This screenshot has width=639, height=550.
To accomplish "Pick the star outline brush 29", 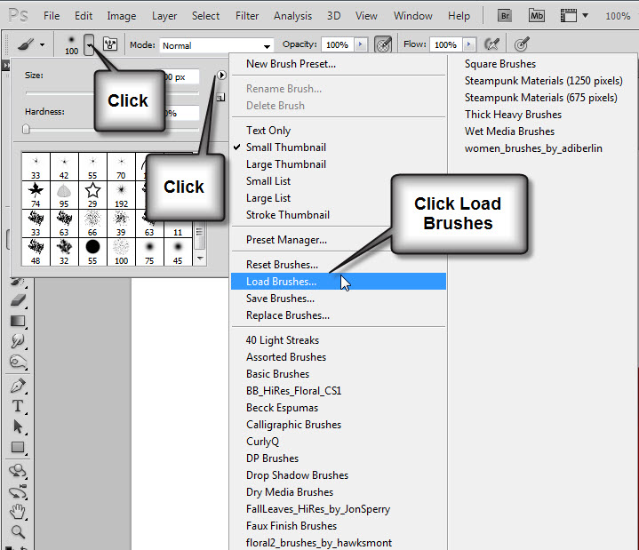I will (92, 195).
